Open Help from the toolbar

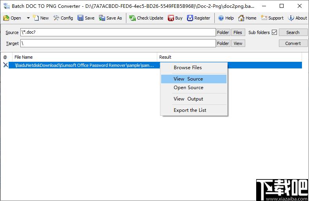[x=226, y=18]
